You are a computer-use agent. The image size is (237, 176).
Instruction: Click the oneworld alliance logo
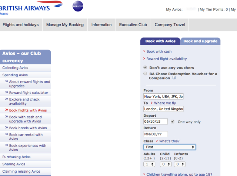pos(78,6)
